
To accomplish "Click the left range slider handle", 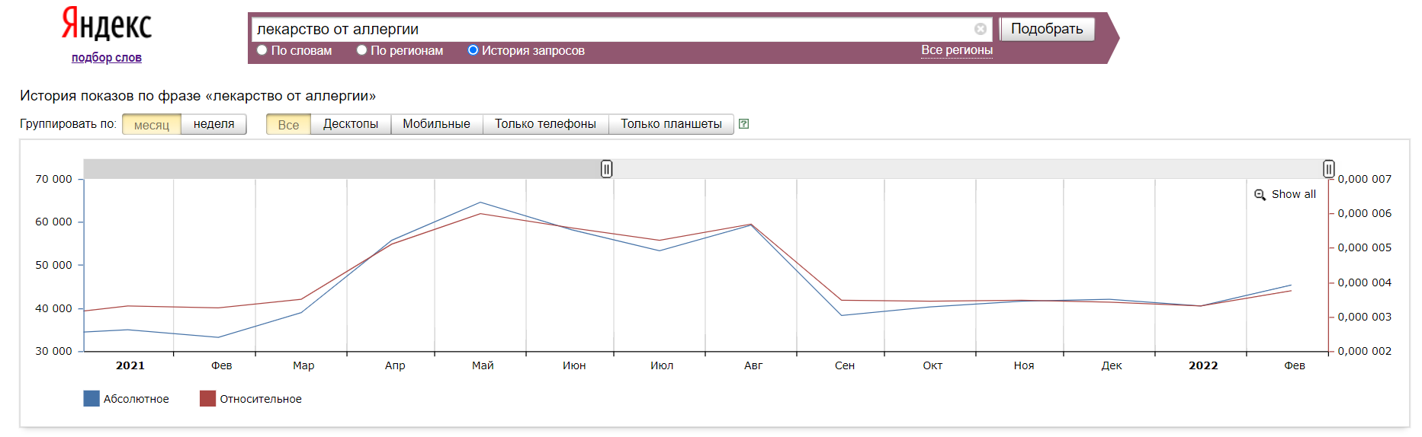I will click(x=606, y=169).
